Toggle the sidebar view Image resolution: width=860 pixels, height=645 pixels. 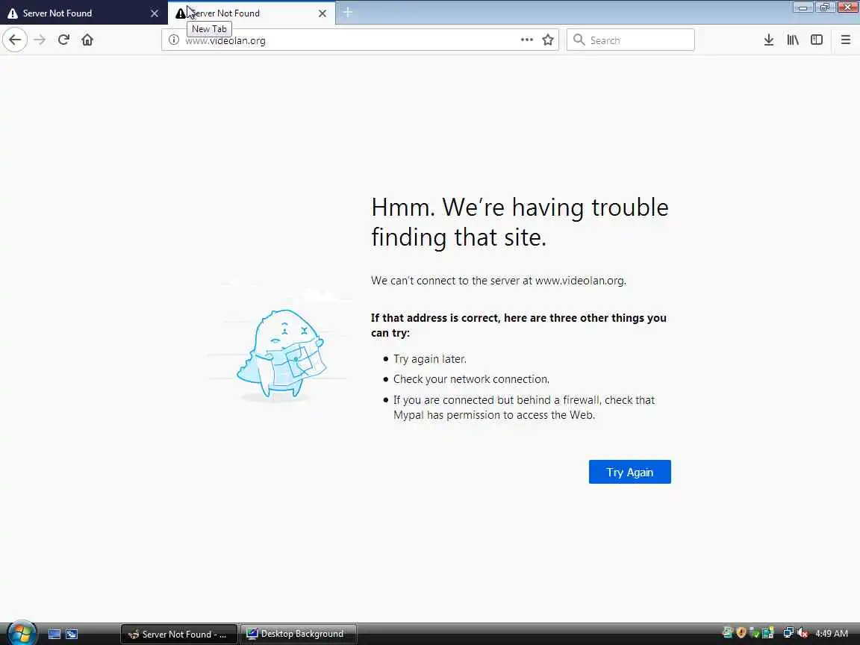click(x=817, y=40)
